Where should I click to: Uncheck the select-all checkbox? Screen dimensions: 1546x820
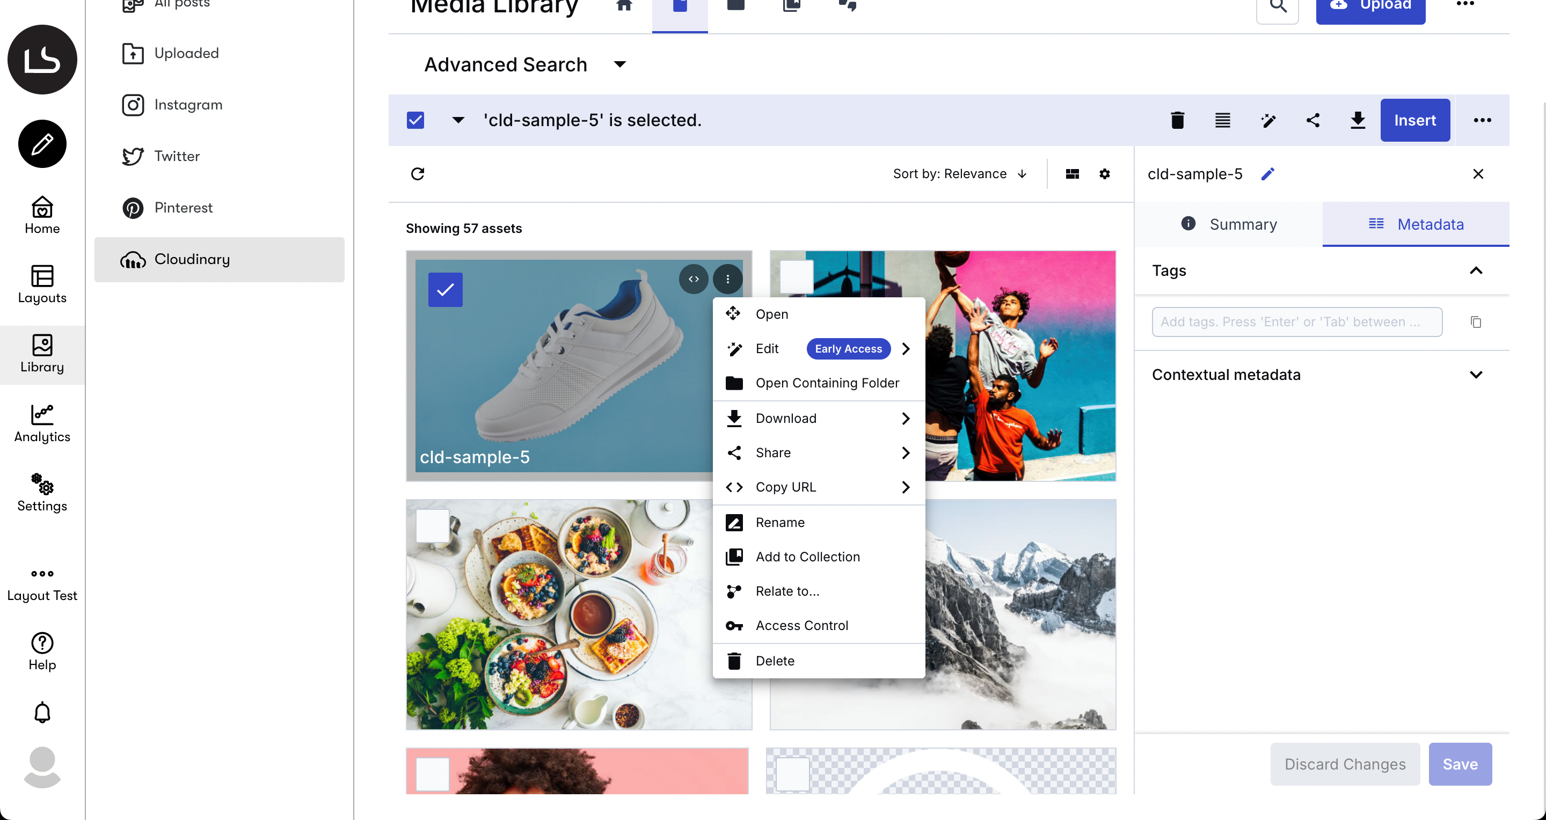[415, 121]
